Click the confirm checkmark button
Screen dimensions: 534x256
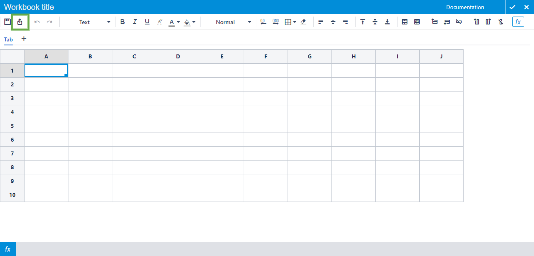512,7
